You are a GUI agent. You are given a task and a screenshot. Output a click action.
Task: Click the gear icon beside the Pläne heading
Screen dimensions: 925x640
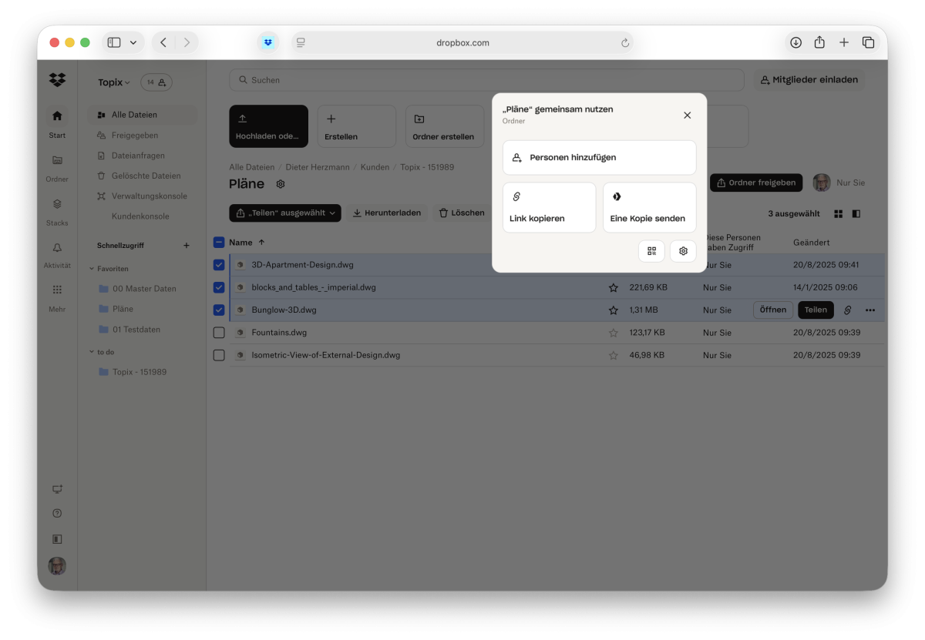[x=281, y=184]
